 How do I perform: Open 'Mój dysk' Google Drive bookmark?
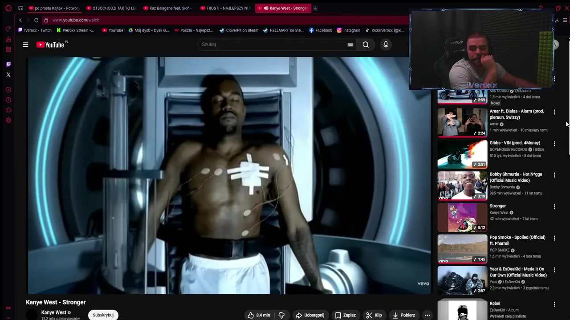point(148,30)
